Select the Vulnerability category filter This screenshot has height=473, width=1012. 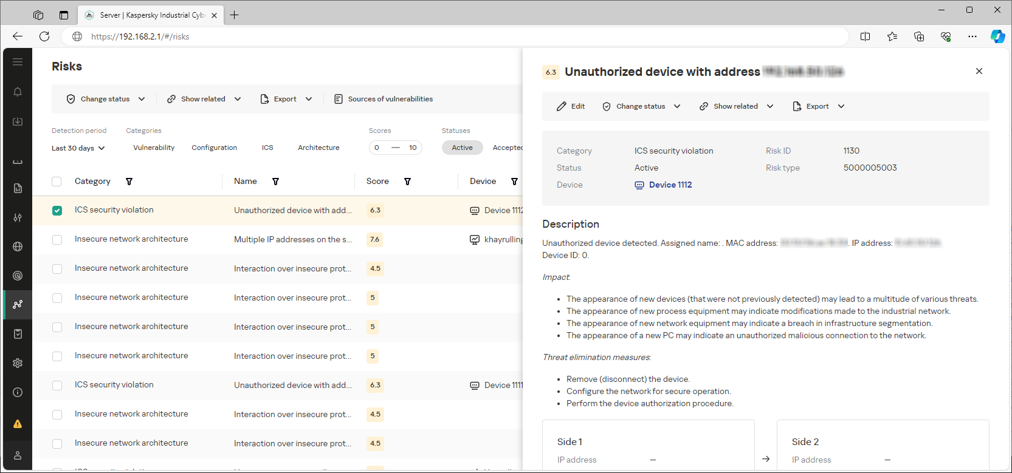154,148
